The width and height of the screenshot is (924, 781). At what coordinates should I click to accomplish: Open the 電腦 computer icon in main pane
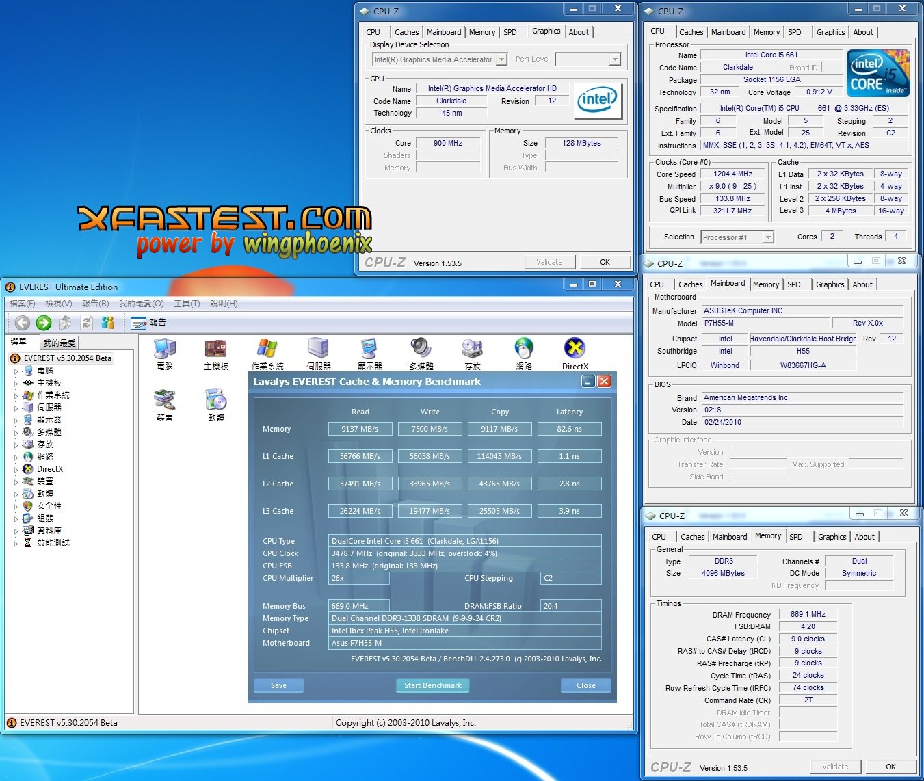click(165, 354)
